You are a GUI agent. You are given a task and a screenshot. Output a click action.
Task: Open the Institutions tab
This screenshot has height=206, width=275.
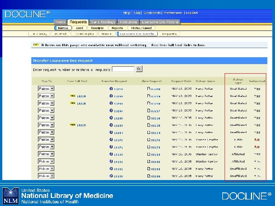tap(128, 22)
